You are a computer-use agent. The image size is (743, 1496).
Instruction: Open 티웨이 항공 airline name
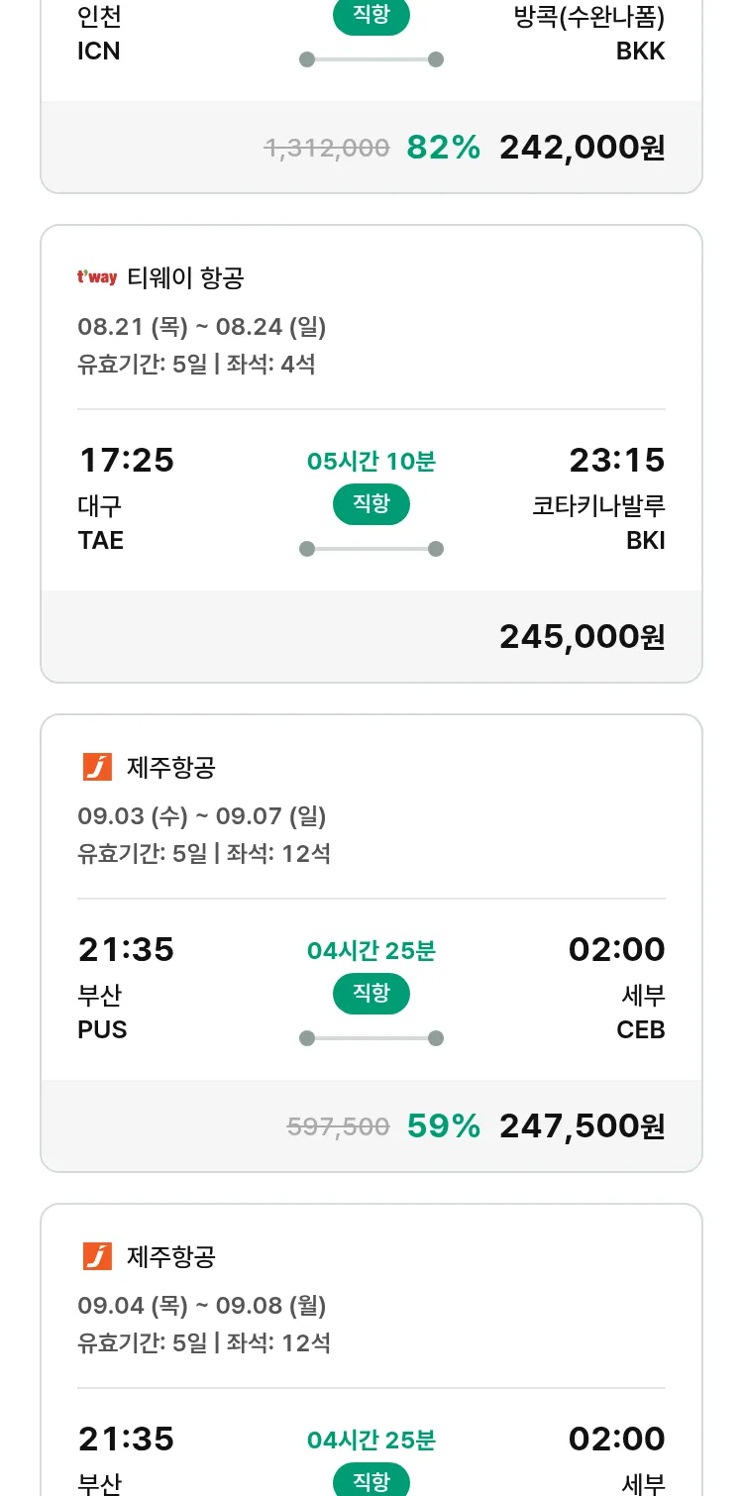185,278
